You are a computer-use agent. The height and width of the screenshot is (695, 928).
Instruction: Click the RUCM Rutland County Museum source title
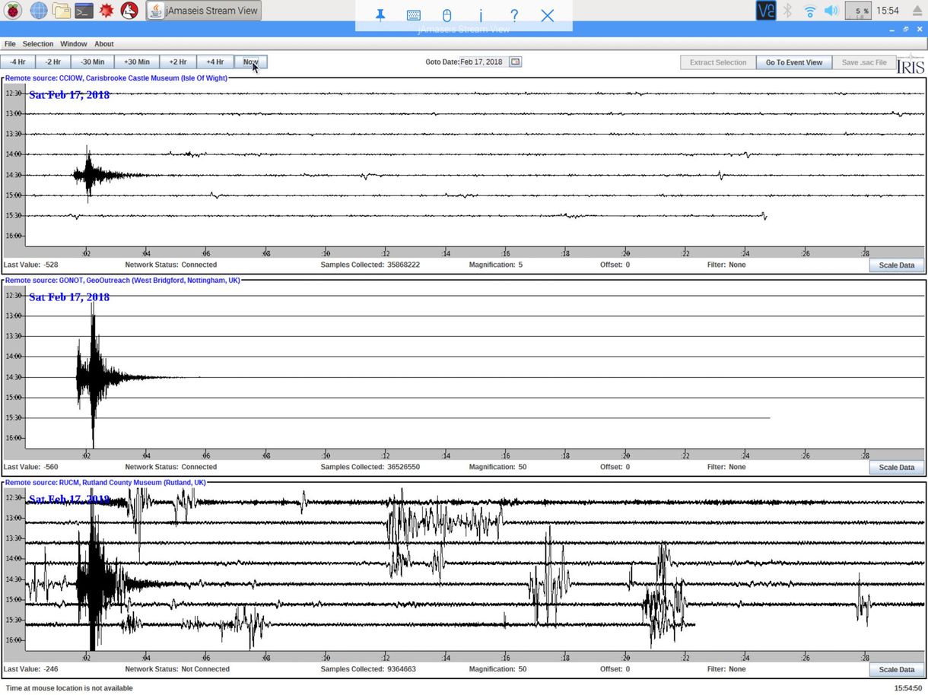(106, 483)
